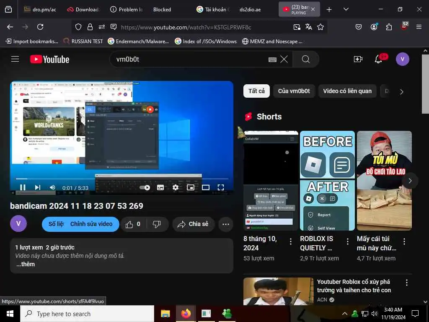Open the Create video icon
Screen dimensions: 429x322
point(358,59)
